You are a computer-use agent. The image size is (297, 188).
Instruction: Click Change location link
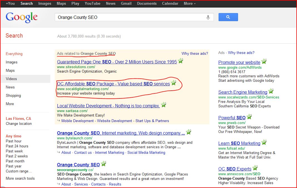[x=19, y=123]
